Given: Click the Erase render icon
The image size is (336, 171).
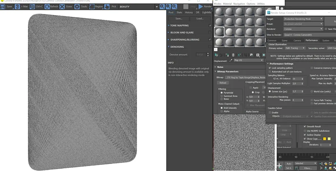Looking at the screenshot, I should [62, 7].
